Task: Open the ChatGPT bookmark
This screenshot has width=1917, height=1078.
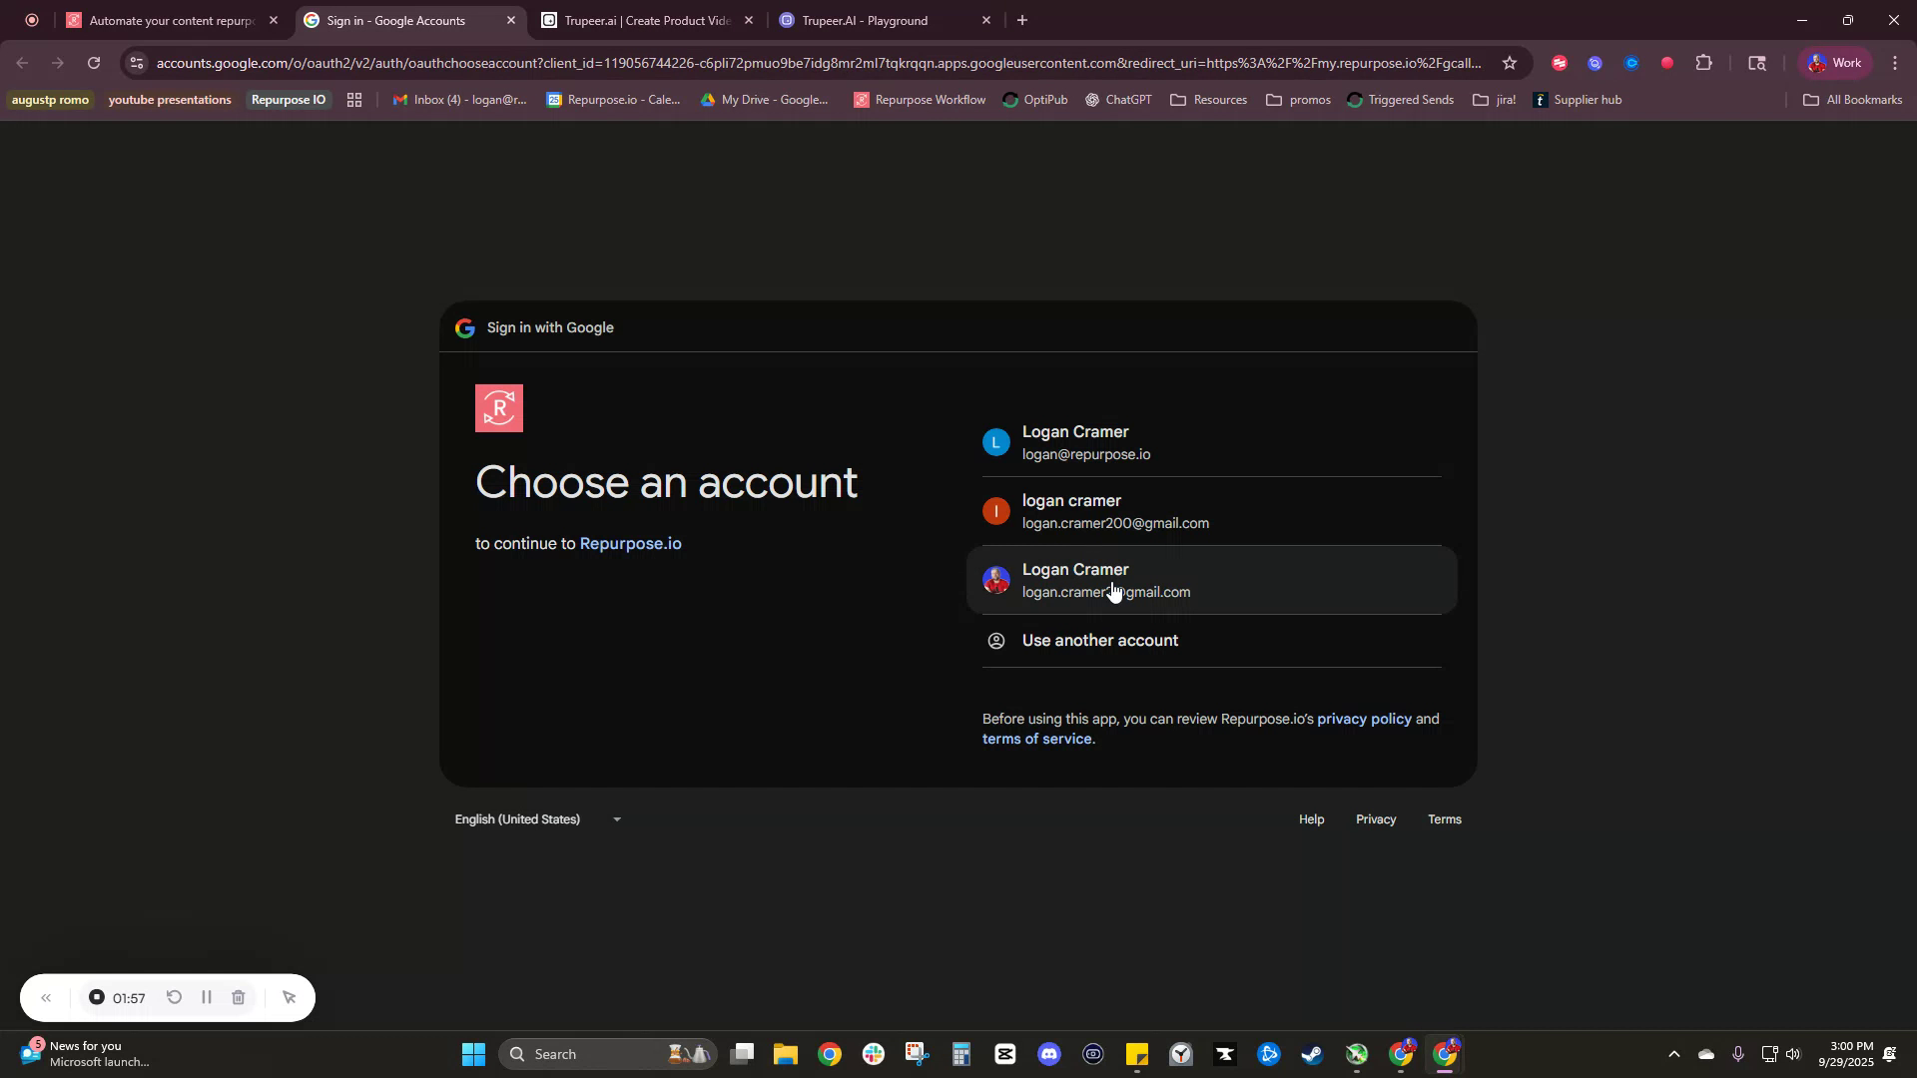Action: click(x=1118, y=99)
